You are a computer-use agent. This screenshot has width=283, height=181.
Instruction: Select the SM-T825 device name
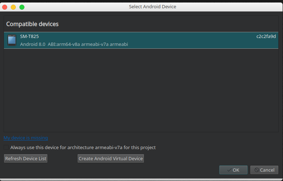[29, 37]
